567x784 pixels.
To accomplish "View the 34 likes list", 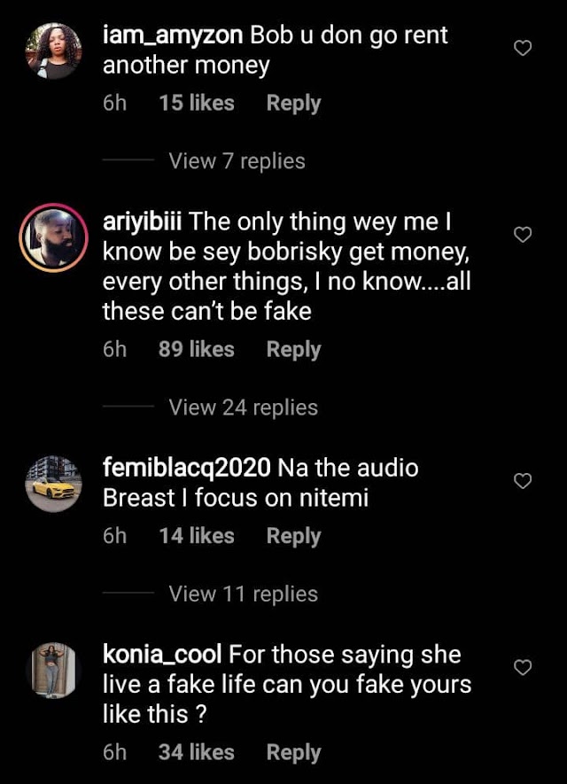I will tap(197, 752).
